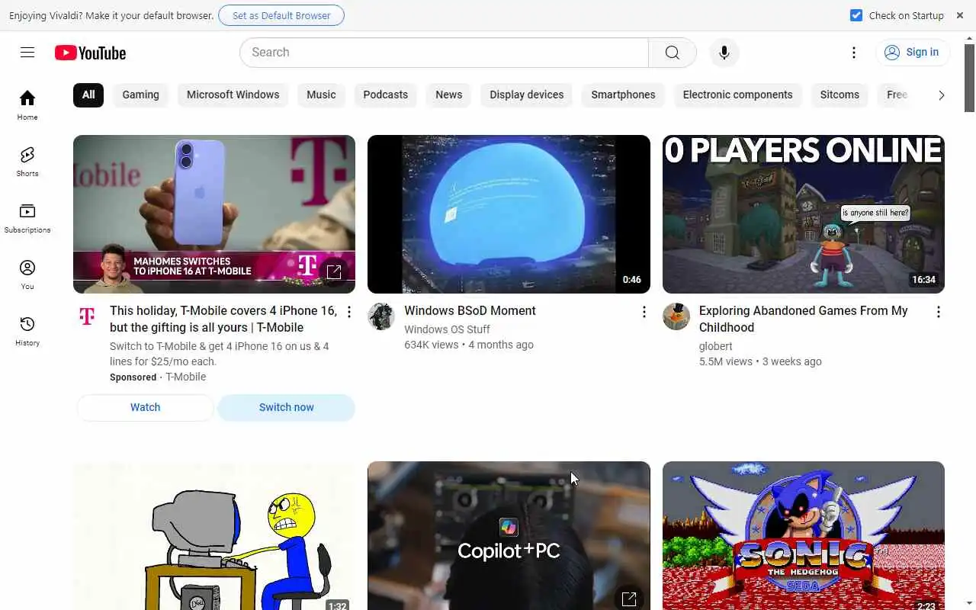Select the Sitcoms filter chip
This screenshot has height=610, width=976.
pos(840,95)
